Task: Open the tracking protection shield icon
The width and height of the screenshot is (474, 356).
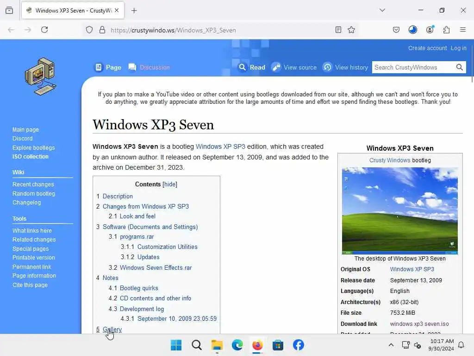Action: coord(89,30)
